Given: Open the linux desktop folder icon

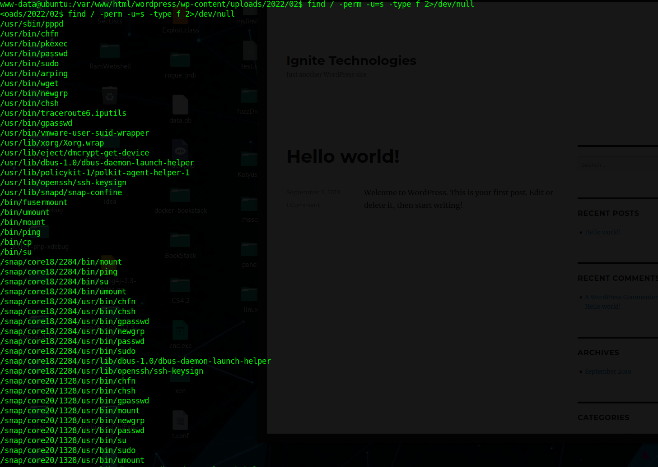Looking at the screenshot, I should click(x=249, y=295).
